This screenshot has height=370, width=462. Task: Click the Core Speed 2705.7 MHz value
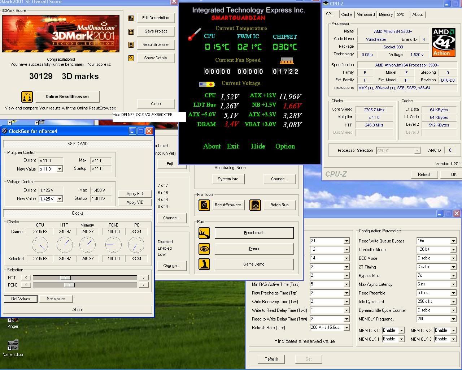click(x=374, y=110)
